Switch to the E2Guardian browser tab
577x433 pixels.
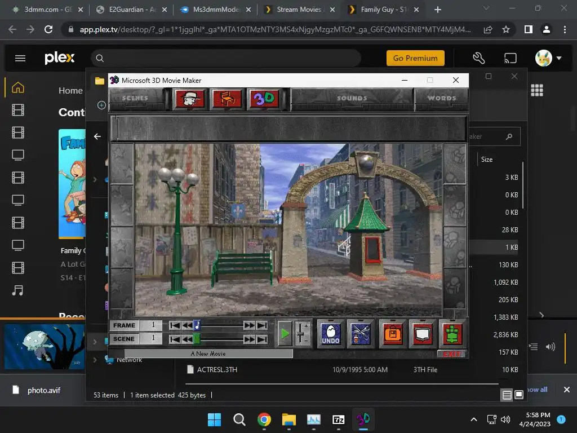(131, 10)
